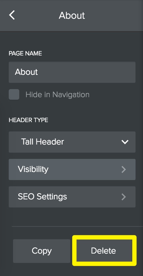Open the Tall Header dropdown
This screenshot has width=143, height=276.
(72, 142)
